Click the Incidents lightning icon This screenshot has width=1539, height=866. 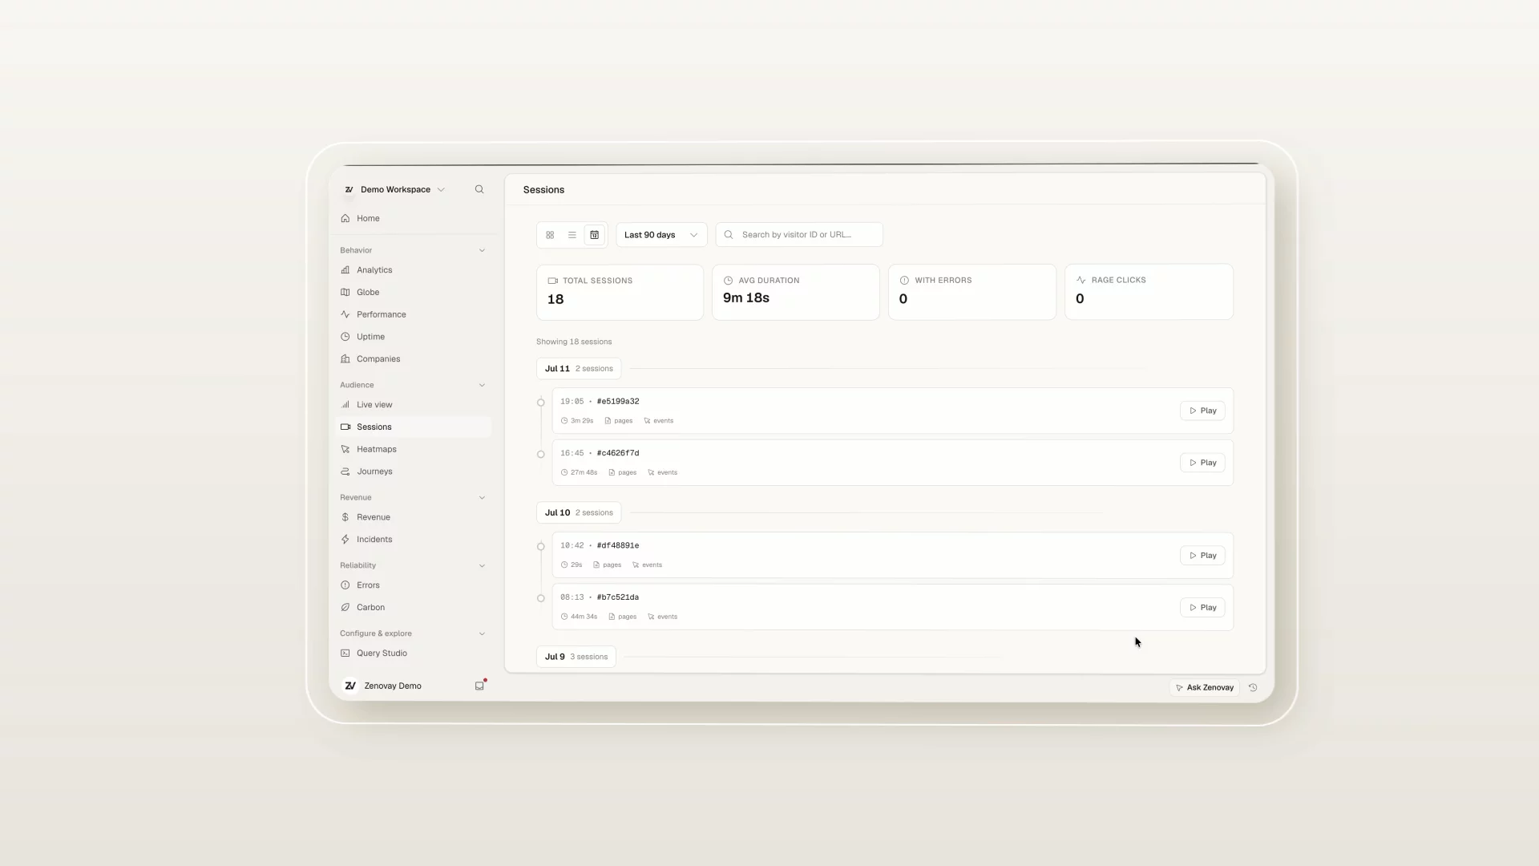pos(345,539)
